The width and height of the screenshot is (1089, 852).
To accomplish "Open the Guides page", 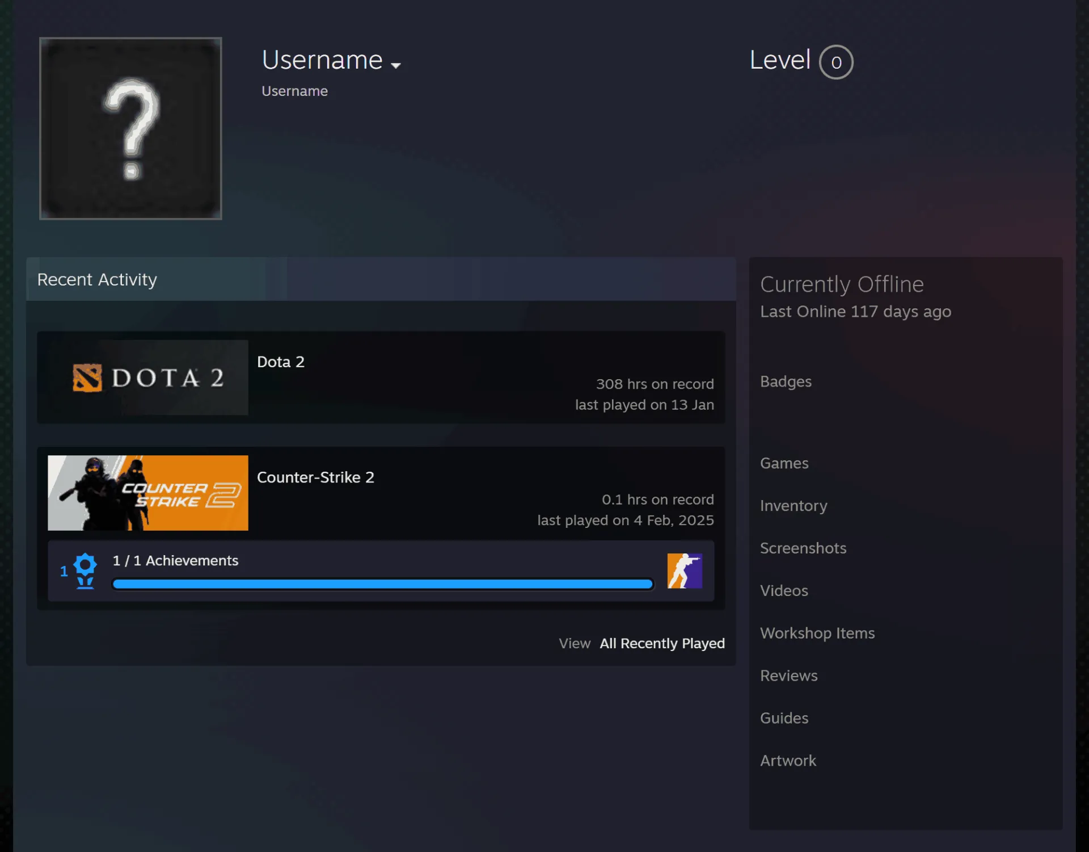I will click(784, 719).
